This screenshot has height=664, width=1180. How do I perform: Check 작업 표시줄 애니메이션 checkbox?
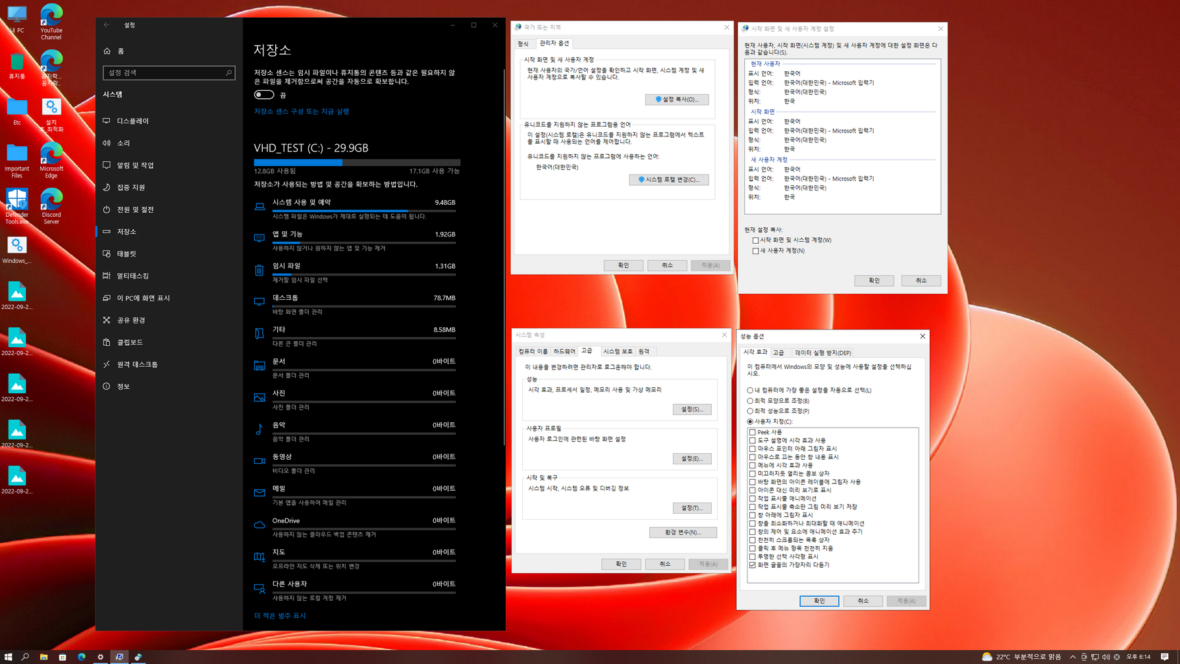click(x=753, y=499)
